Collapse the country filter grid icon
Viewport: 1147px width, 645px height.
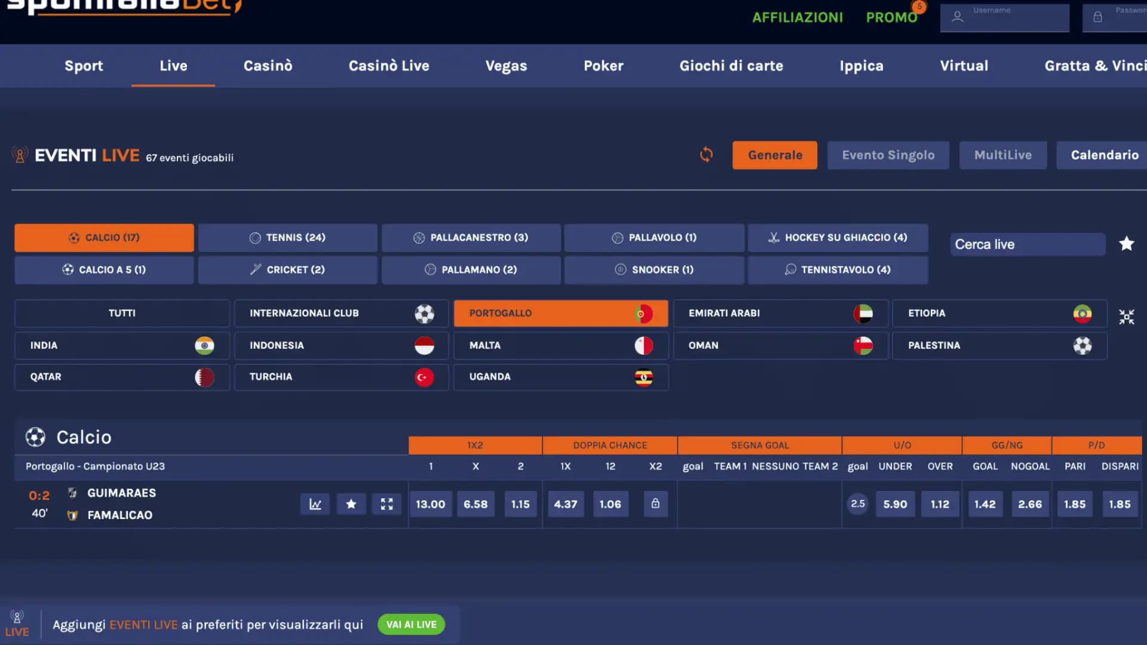click(x=1126, y=317)
